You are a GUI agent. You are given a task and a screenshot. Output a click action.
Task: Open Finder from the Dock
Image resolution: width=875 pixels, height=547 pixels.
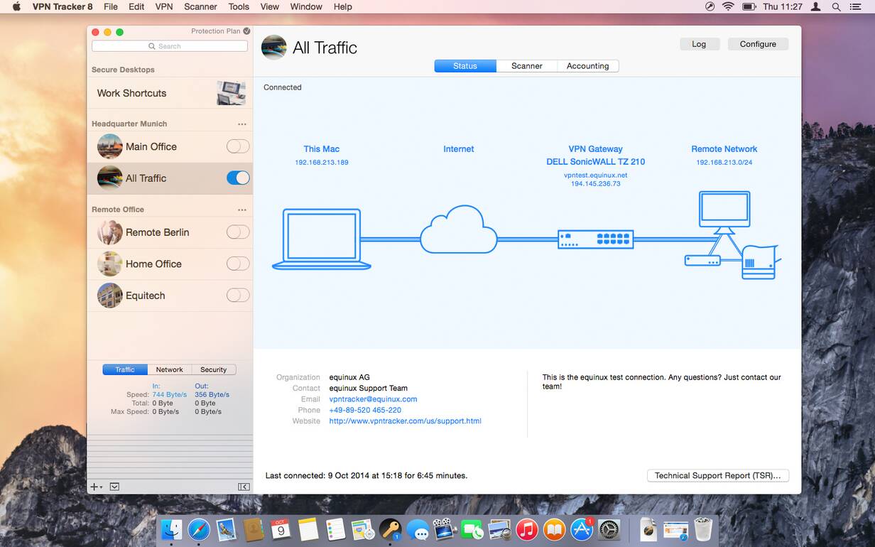click(x=172, y=529)
